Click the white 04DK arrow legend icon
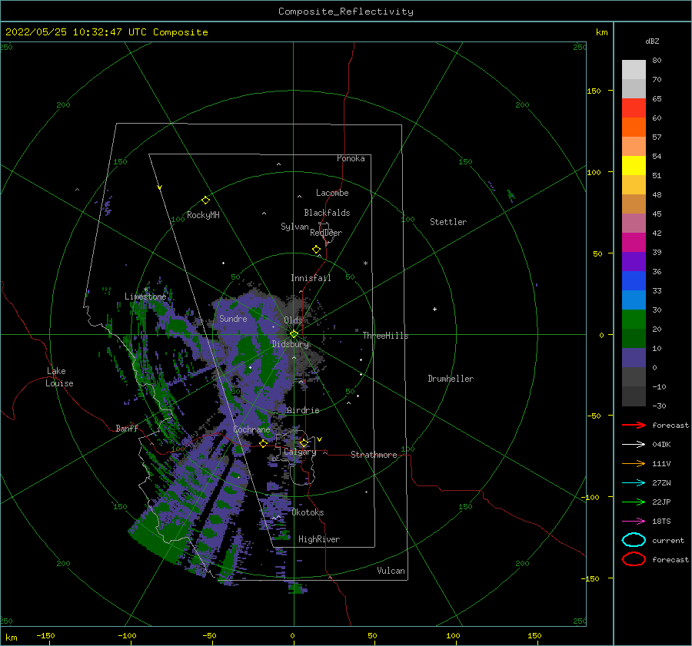This screenshot has width=692, height=646. click(634, 445)
